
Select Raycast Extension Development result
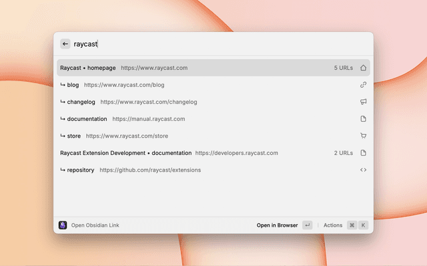(x=168, y=153)
